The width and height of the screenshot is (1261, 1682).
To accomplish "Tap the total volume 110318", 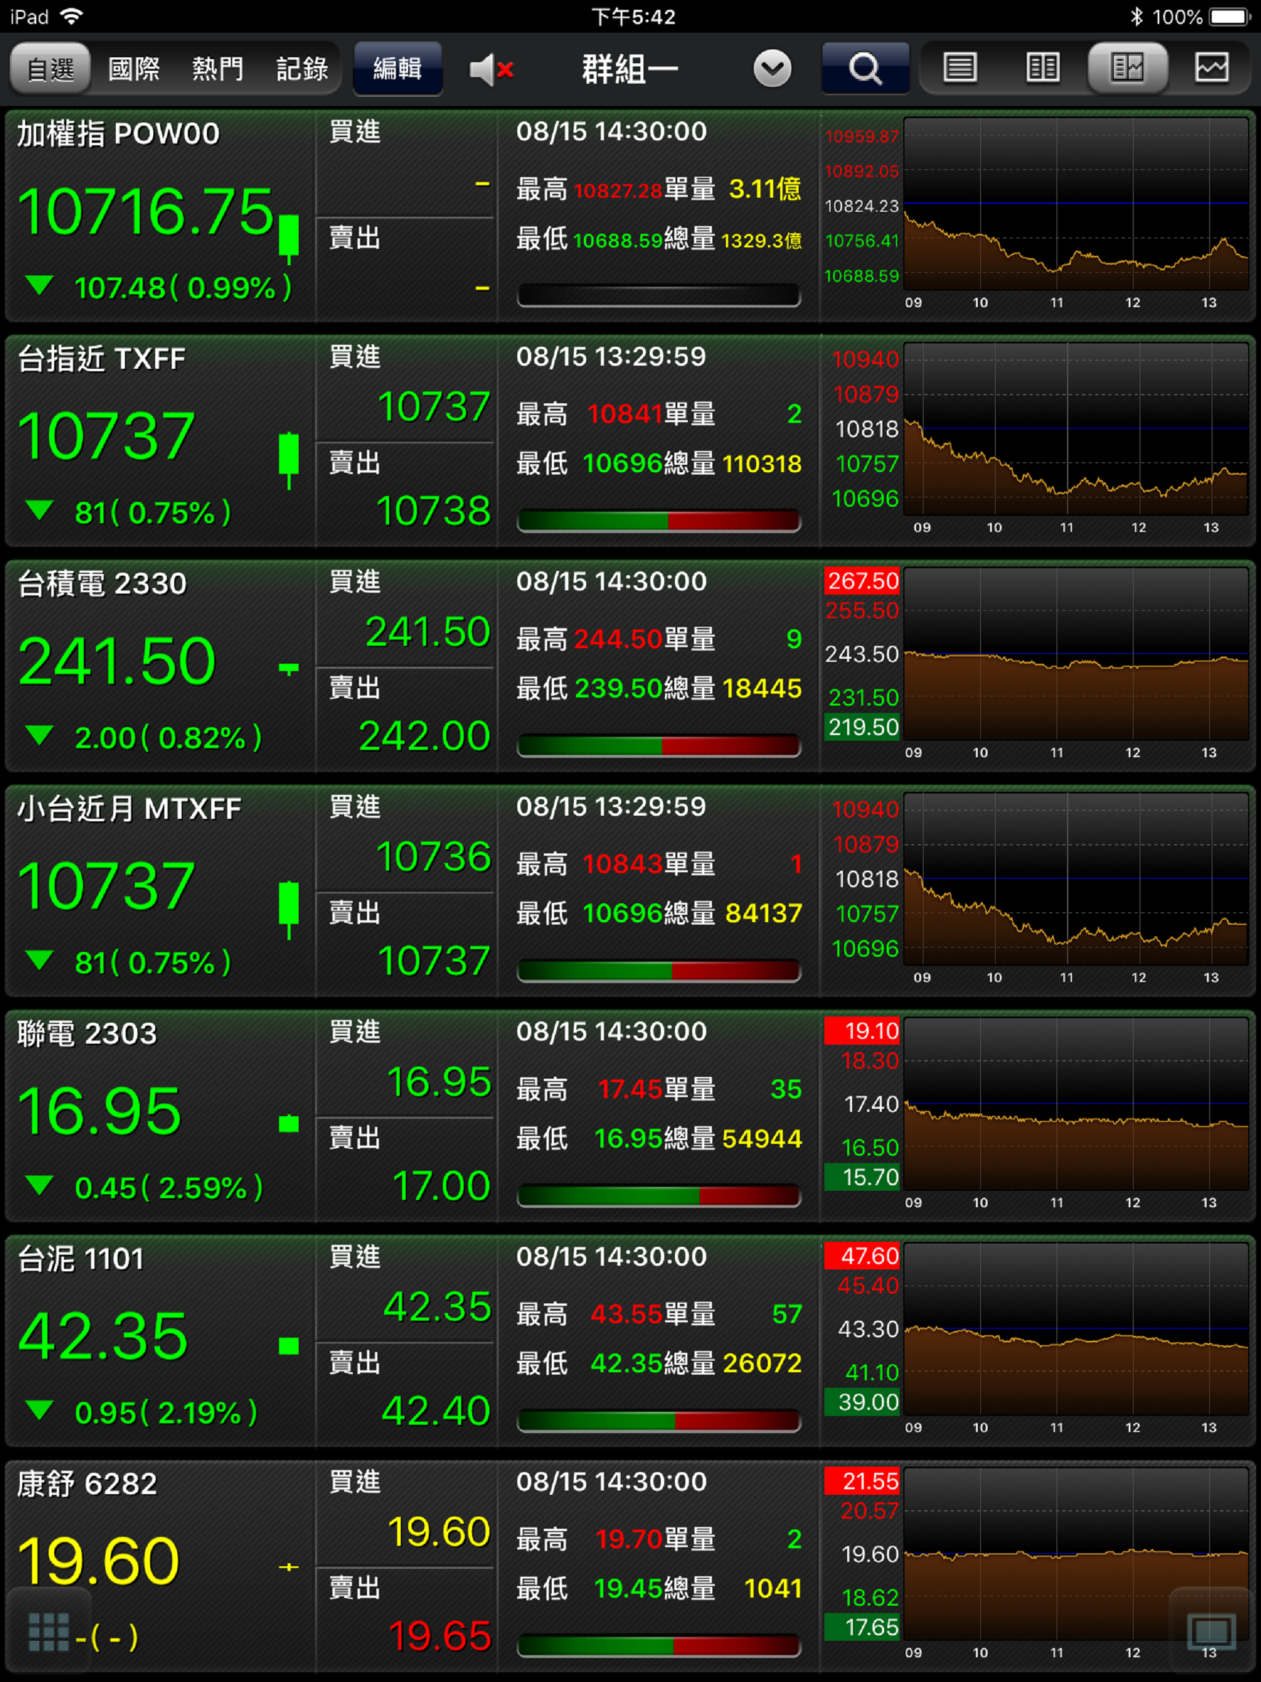I will (762, 464).
